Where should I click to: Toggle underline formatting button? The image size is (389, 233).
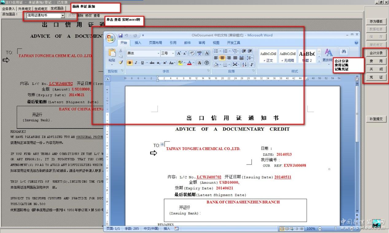pos(142,63)
